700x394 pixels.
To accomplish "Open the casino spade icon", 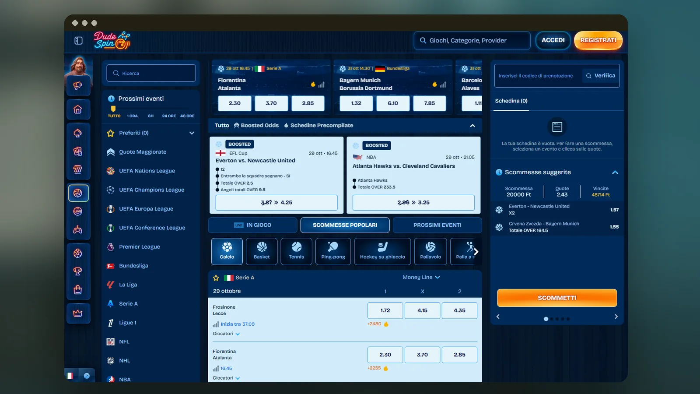I will pos(78,133).
